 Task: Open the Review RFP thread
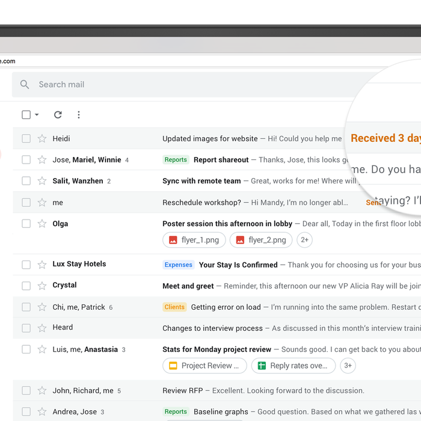pyautogui.click(x=183, y=390)
